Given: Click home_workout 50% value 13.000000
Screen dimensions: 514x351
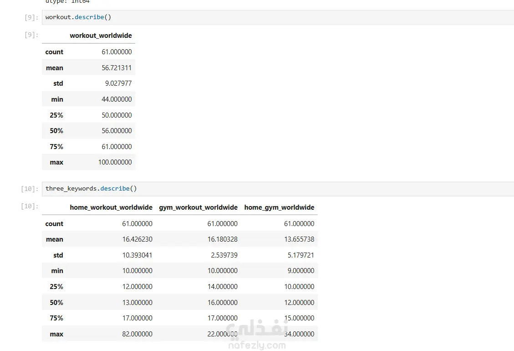Looking at the screenshot, I should click(137, 302).
